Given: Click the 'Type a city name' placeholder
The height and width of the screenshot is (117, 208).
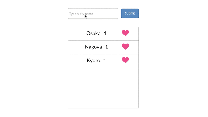Looking at the screenshot, I should (81, 14).
